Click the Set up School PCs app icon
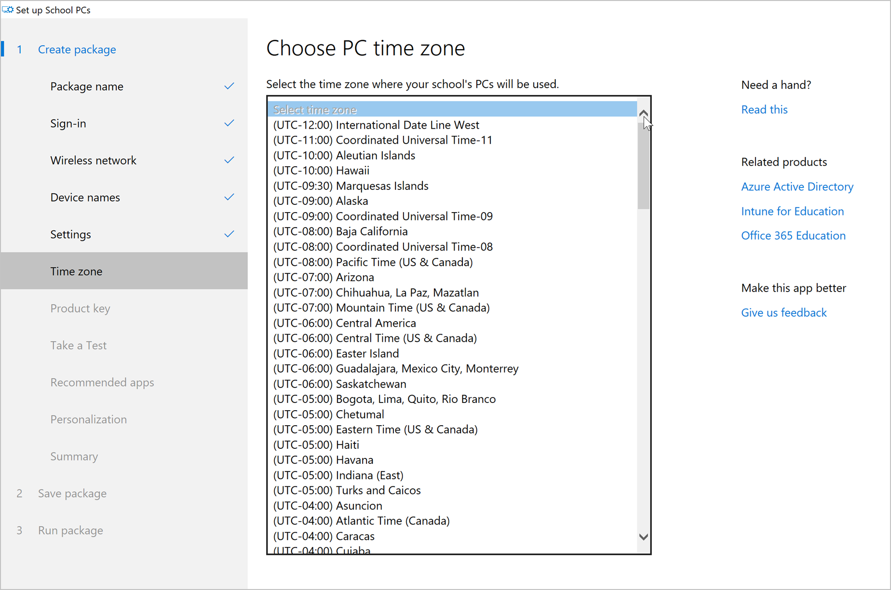This screenshot has width=891, height=590. 8,10
